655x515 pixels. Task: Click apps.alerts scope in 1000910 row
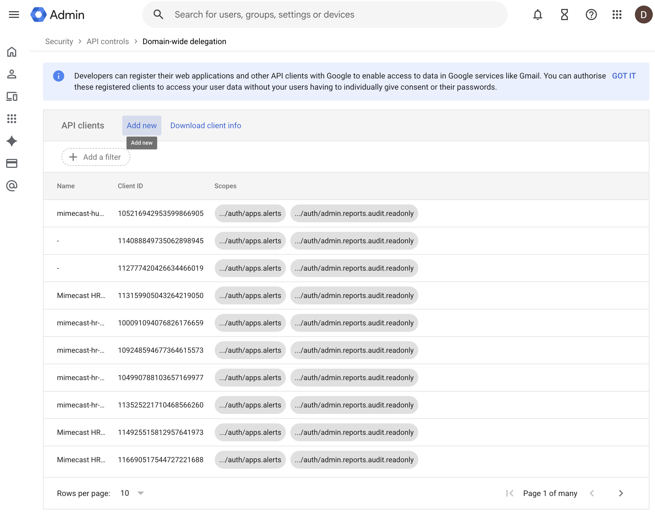(250, 323)
